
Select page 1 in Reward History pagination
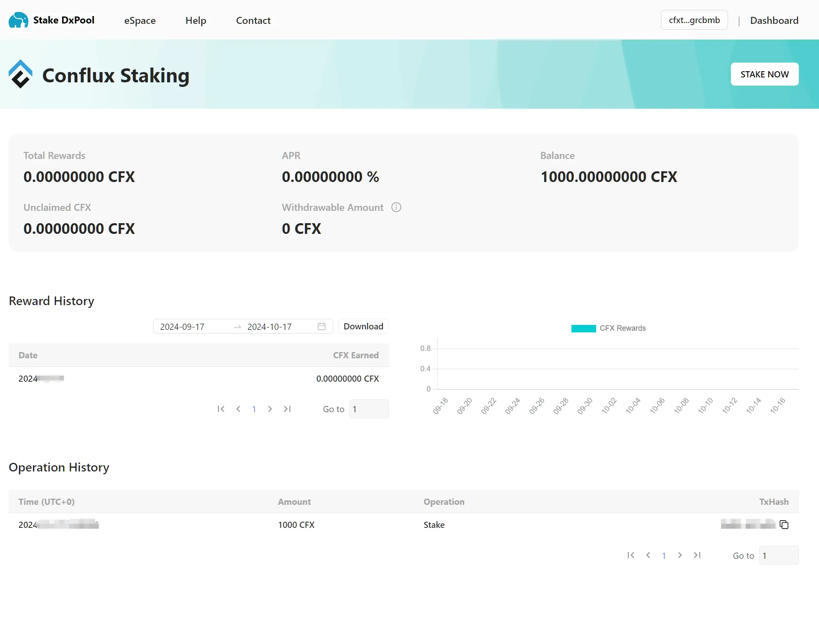[x=254, y=409]
